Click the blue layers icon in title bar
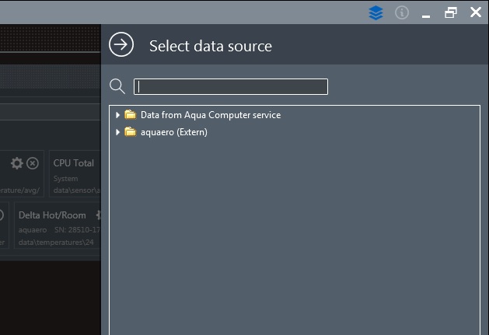This screenshot has width=489, height=335. click(x=376, y=12)
